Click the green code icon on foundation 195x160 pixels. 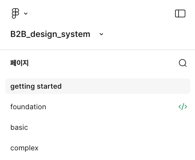coord(182,107)
